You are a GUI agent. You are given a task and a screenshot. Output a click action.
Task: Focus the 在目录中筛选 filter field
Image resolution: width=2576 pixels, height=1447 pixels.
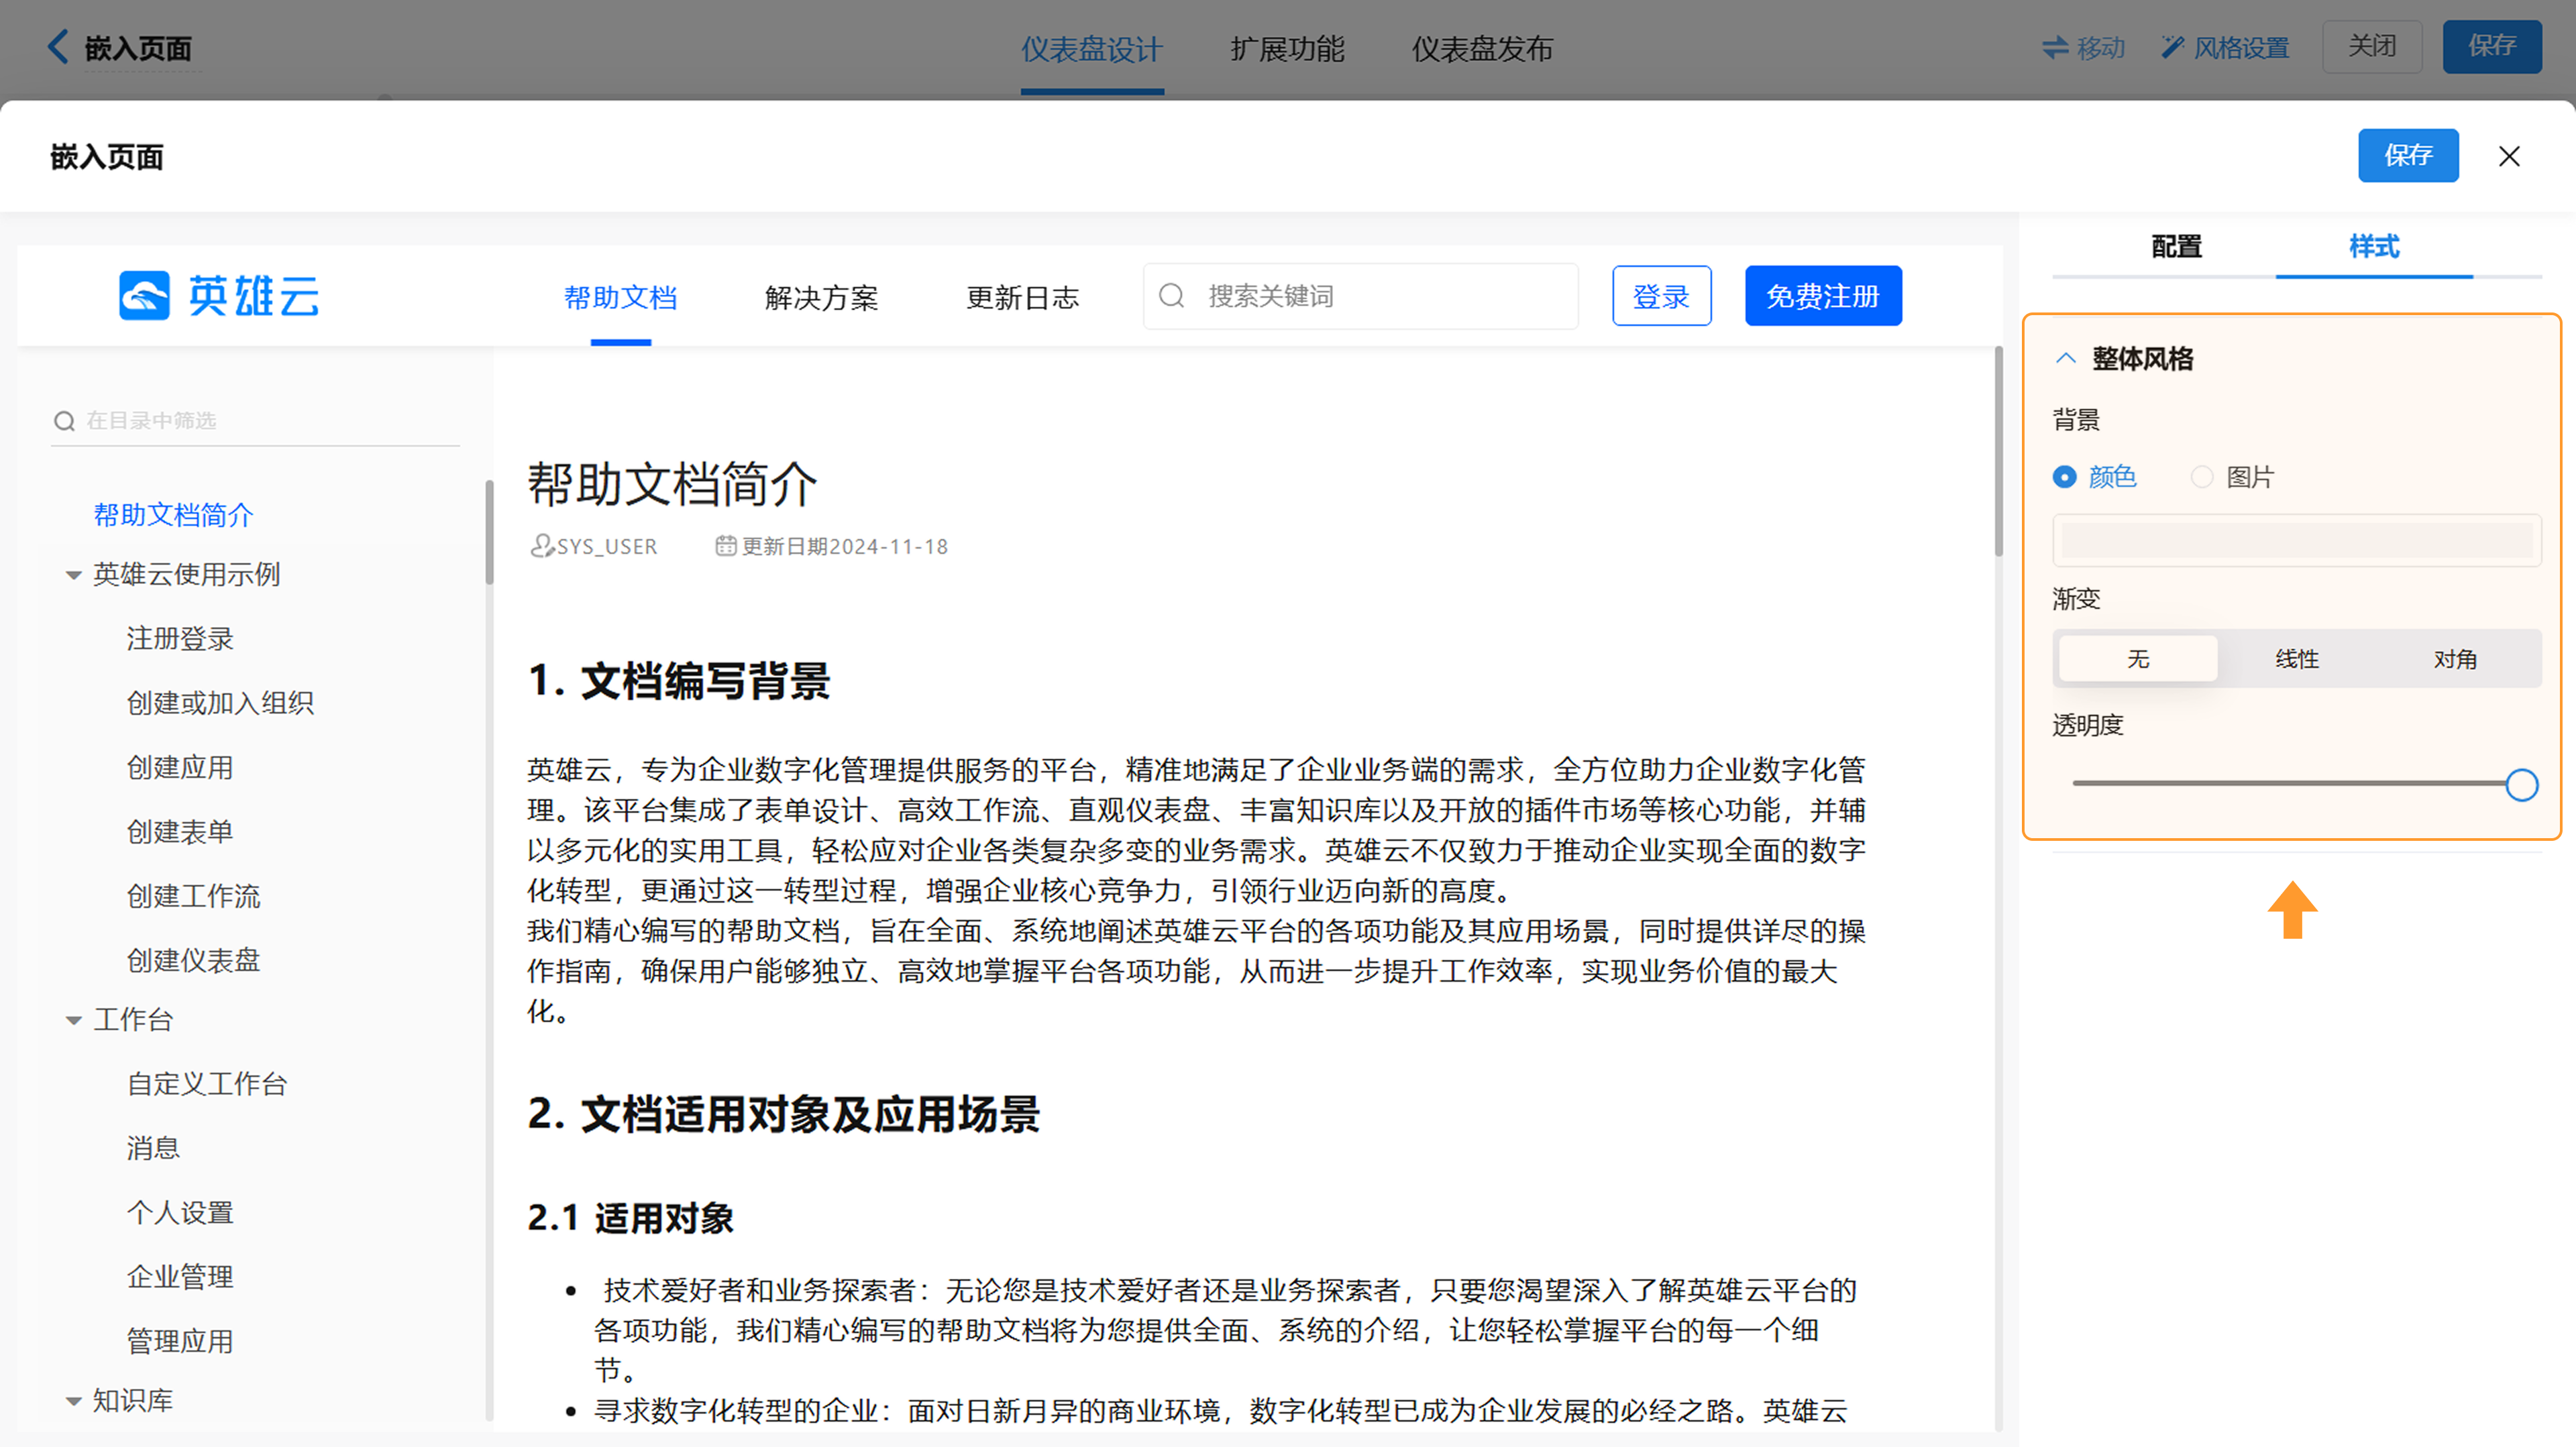coord(255,420)
